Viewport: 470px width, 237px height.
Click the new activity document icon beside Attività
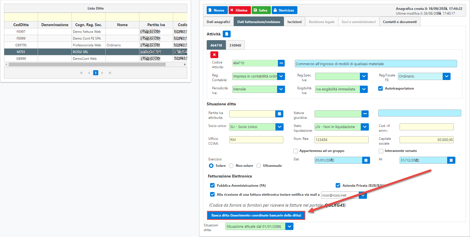(x=226, y=34)
